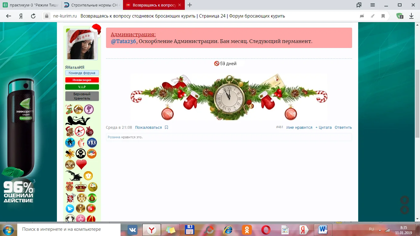
Task: Open Розанна's profile from the likes line
Action: 114,137
